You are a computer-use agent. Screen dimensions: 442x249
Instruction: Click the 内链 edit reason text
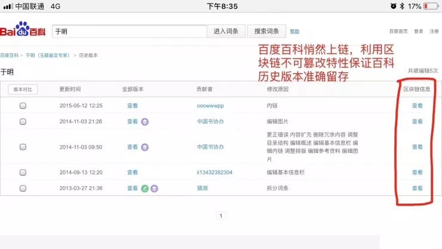[x=272, y=106]
